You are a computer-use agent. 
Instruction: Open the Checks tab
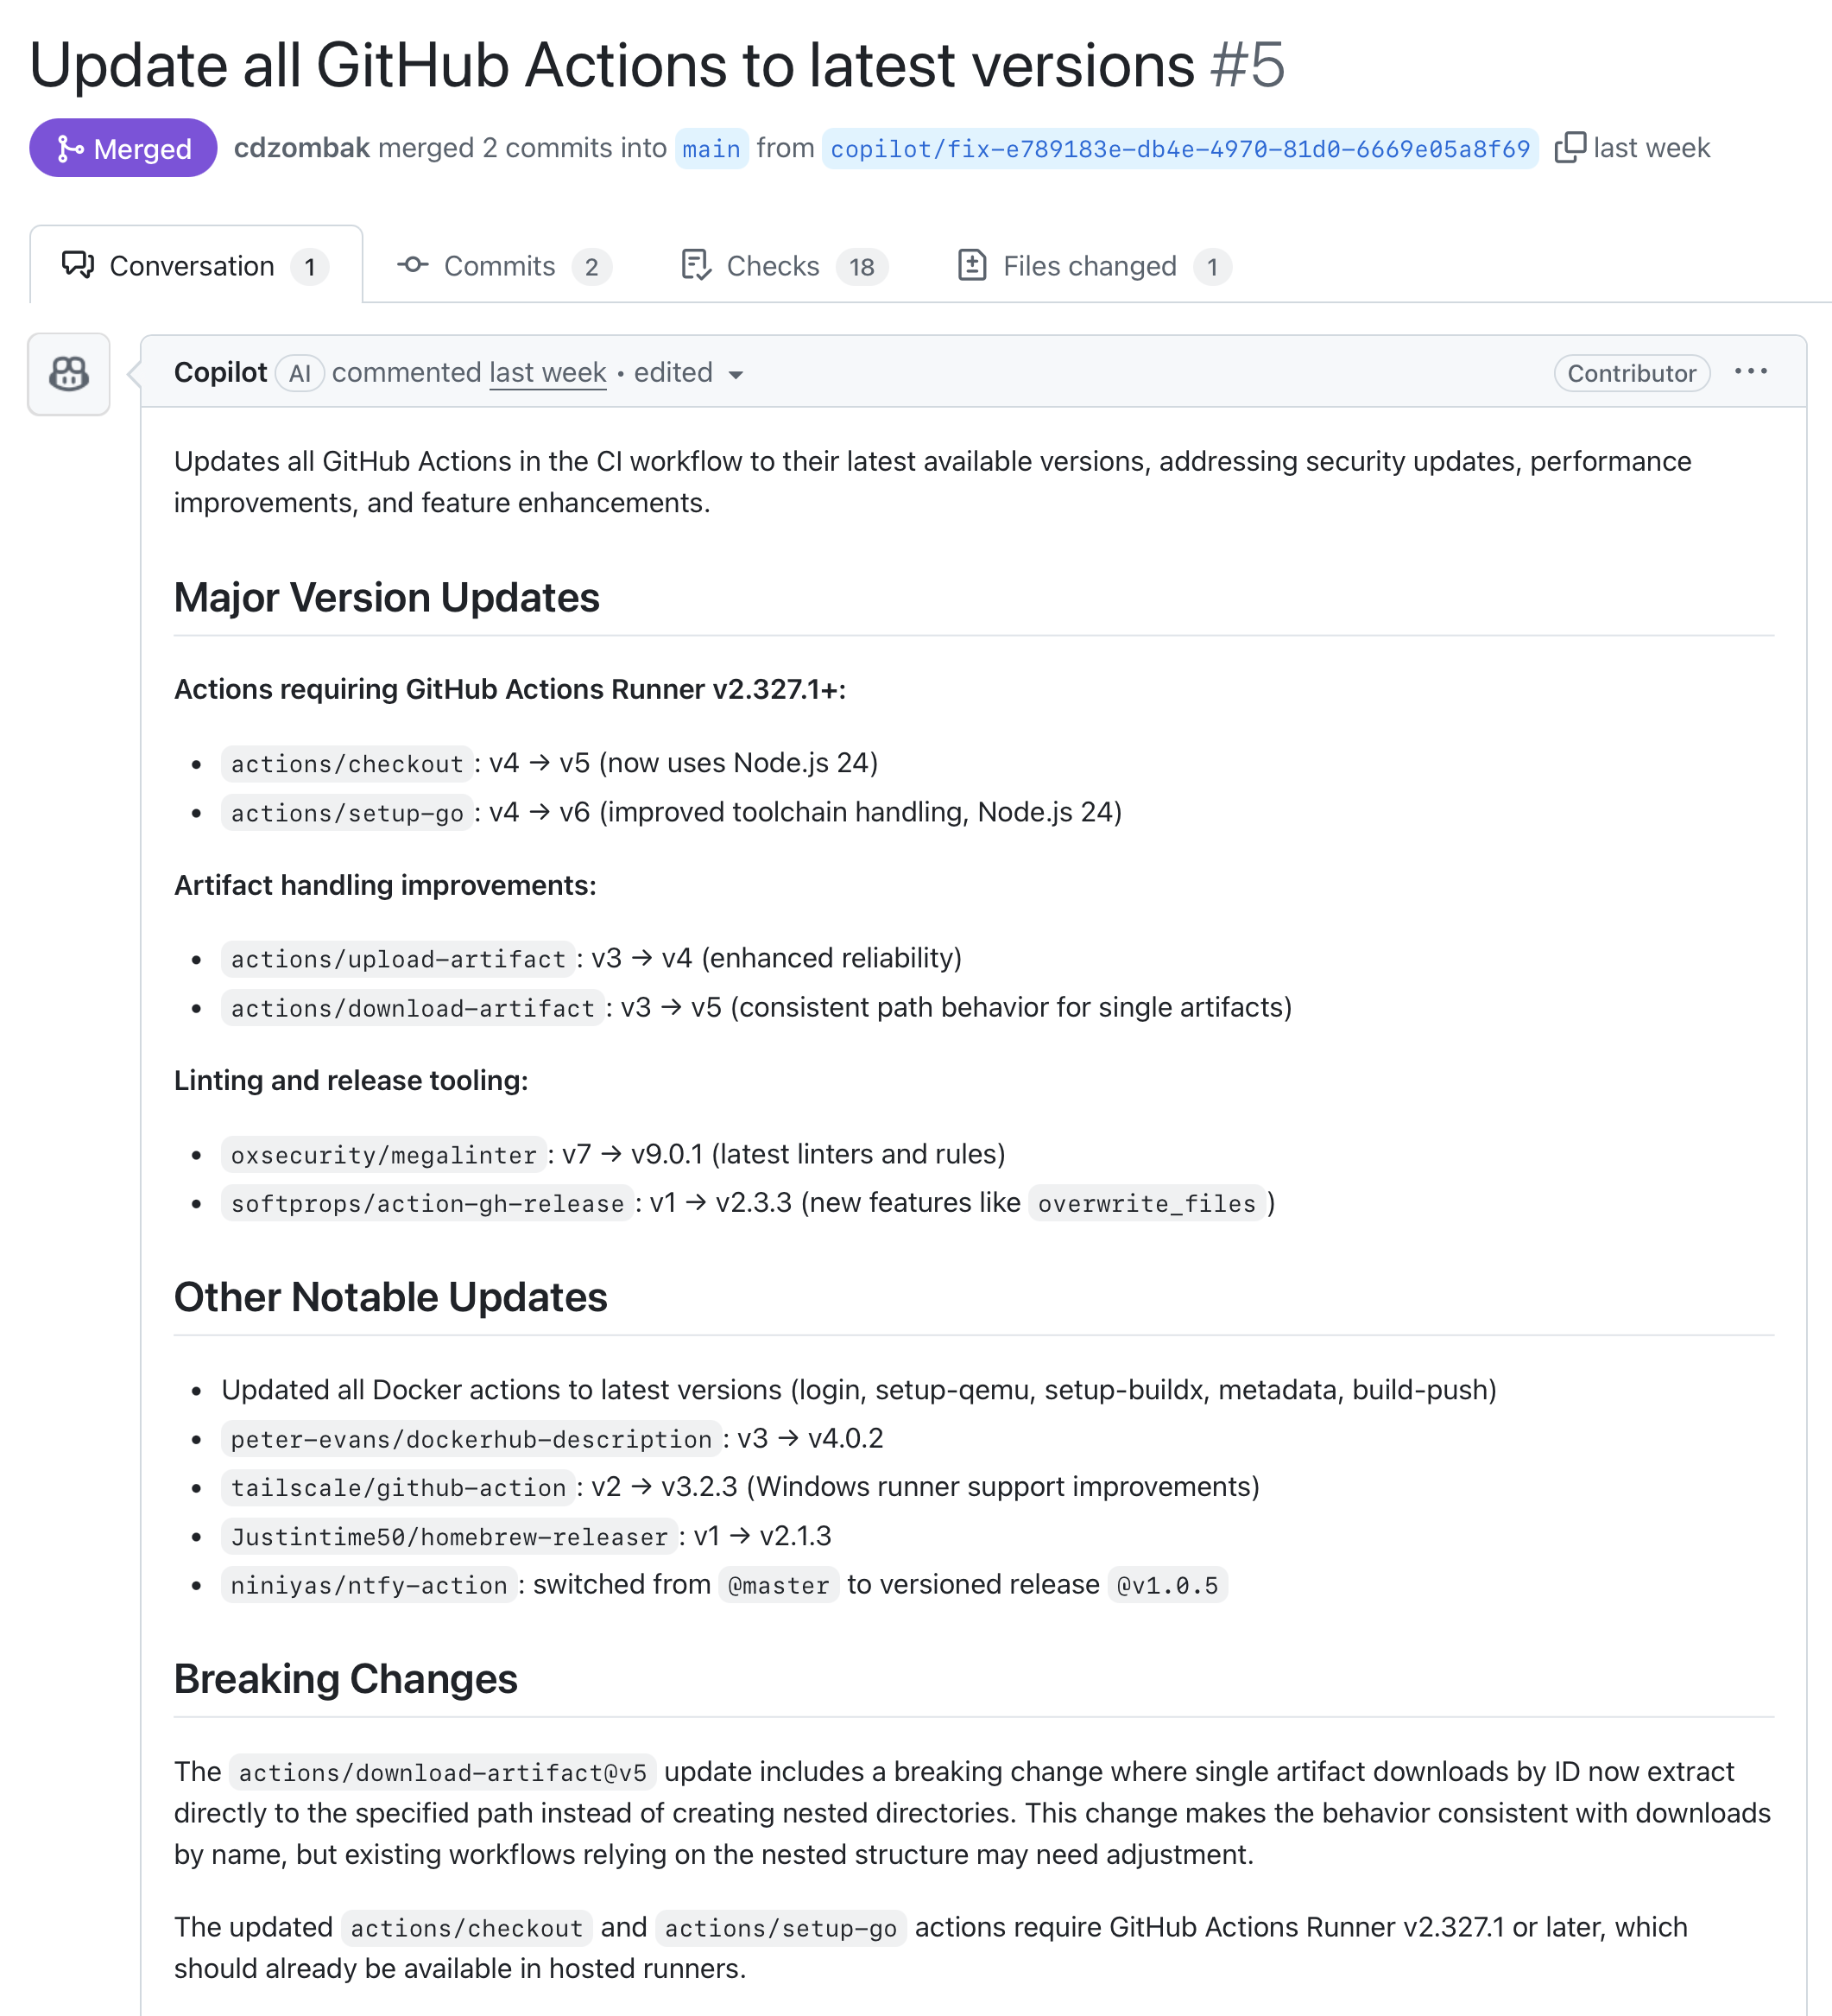(773, 266)
